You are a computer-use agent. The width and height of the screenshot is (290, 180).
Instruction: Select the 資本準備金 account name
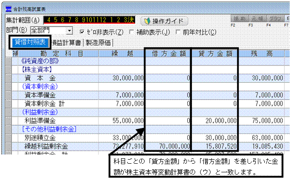pyautogui.click(x=40, y=95)
